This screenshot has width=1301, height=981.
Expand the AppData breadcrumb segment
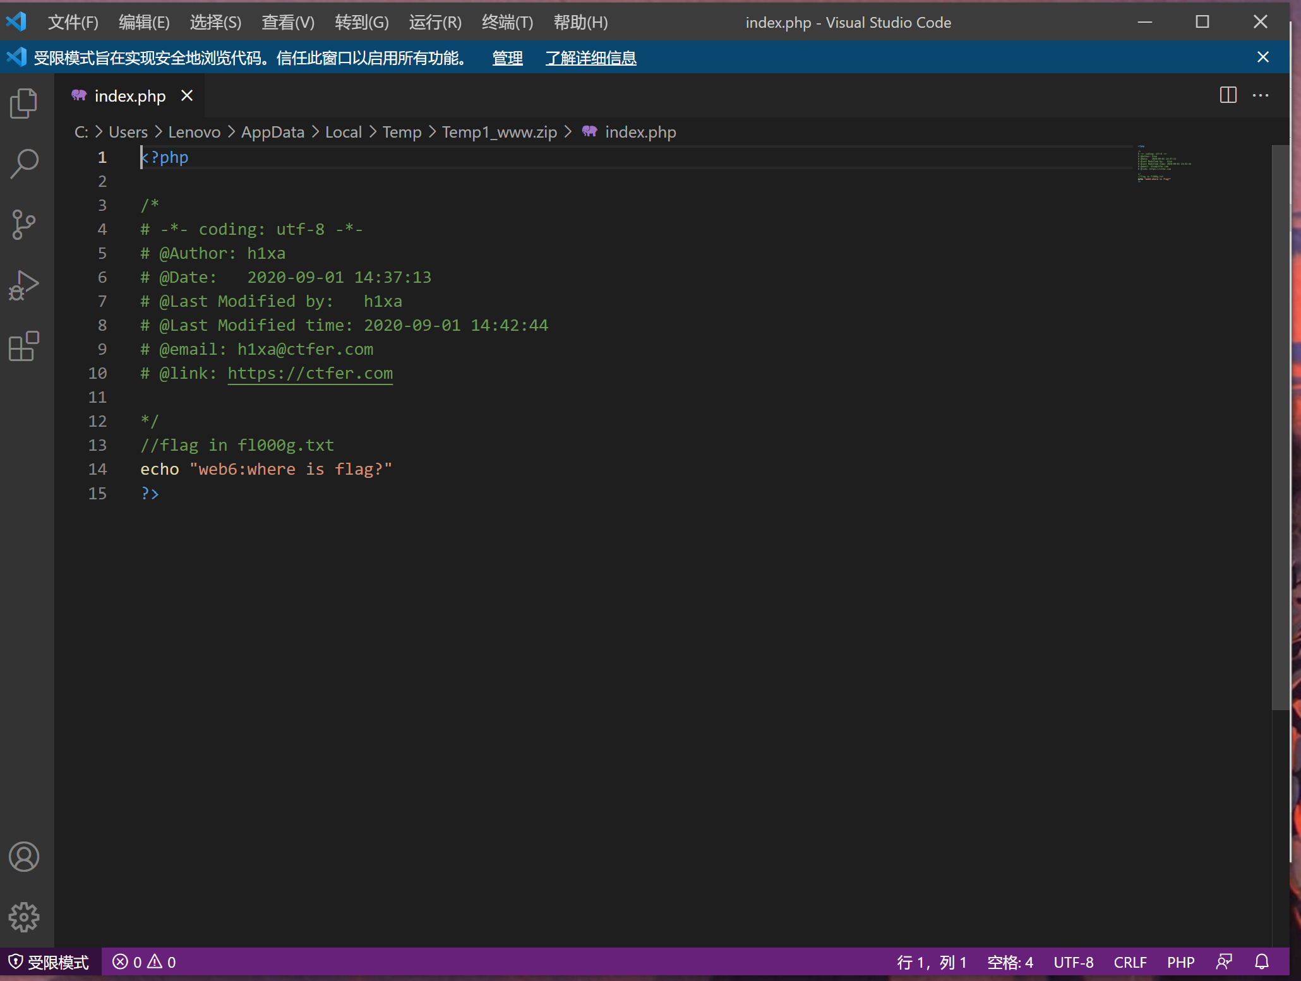(x=273, y=132)
